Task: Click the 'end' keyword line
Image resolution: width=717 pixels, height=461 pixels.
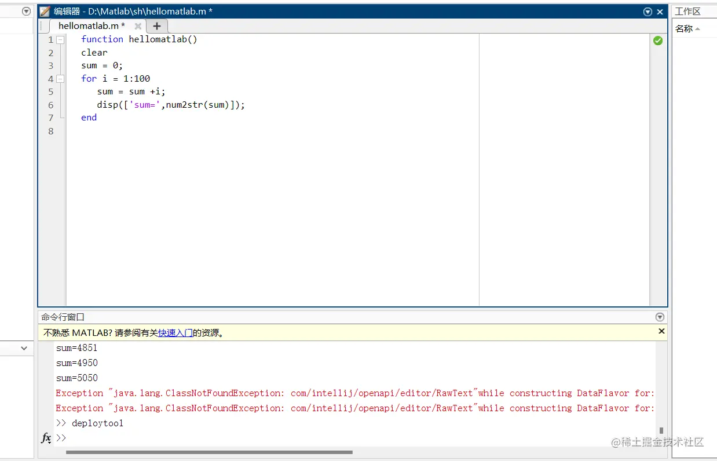Action: coord(89,118)
